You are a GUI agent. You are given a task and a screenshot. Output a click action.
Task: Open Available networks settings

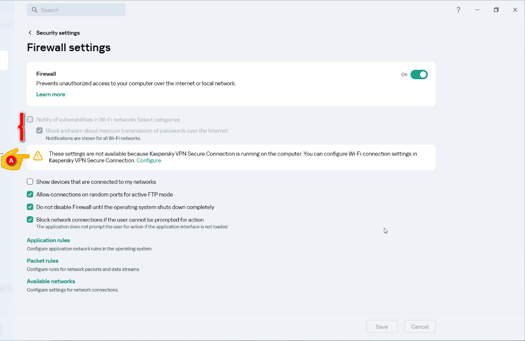(51, 281)
